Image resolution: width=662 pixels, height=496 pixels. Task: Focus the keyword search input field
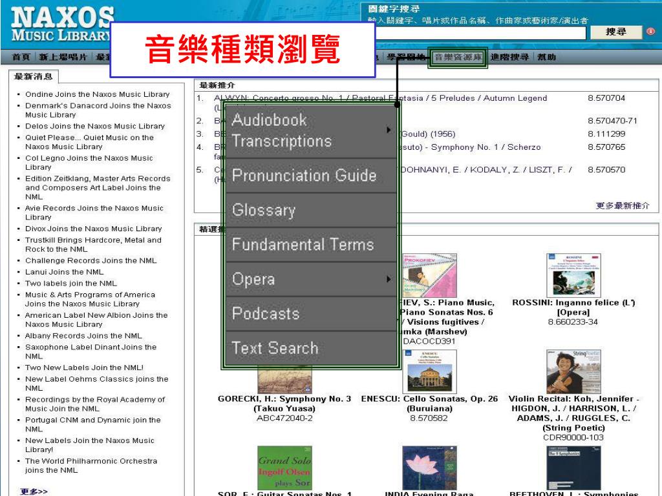(480, 32)
